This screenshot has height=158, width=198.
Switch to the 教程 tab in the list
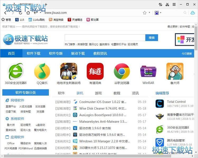coord(117,93)
